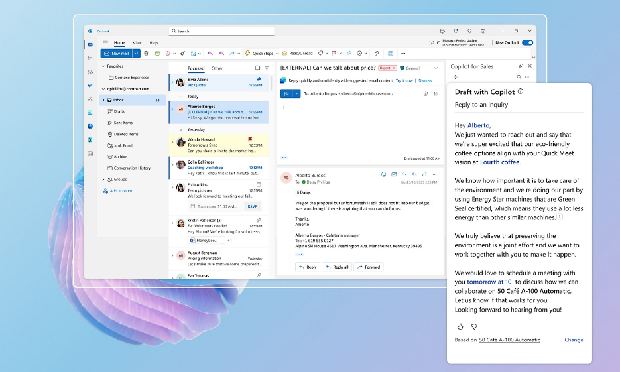Open the Send options dropdown arrow
The height and width of the screenshot is (372, 620).
pyautogui.click(x=296, y=93)
